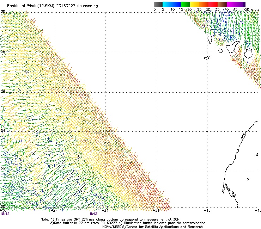Screen dimensions: 261x229
Task: Click the Tenerife island outline
Action: (x=232, y=47)
